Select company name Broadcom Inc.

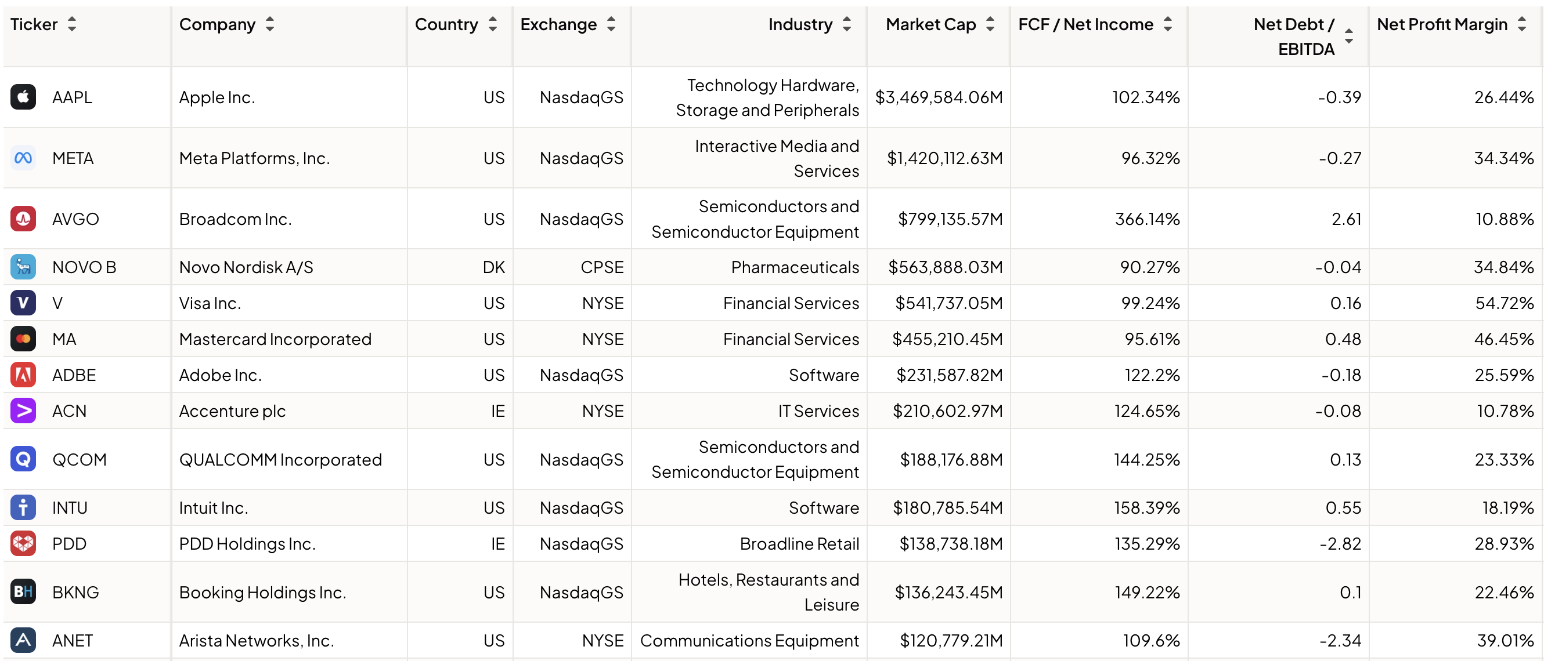tap(235, 219)
